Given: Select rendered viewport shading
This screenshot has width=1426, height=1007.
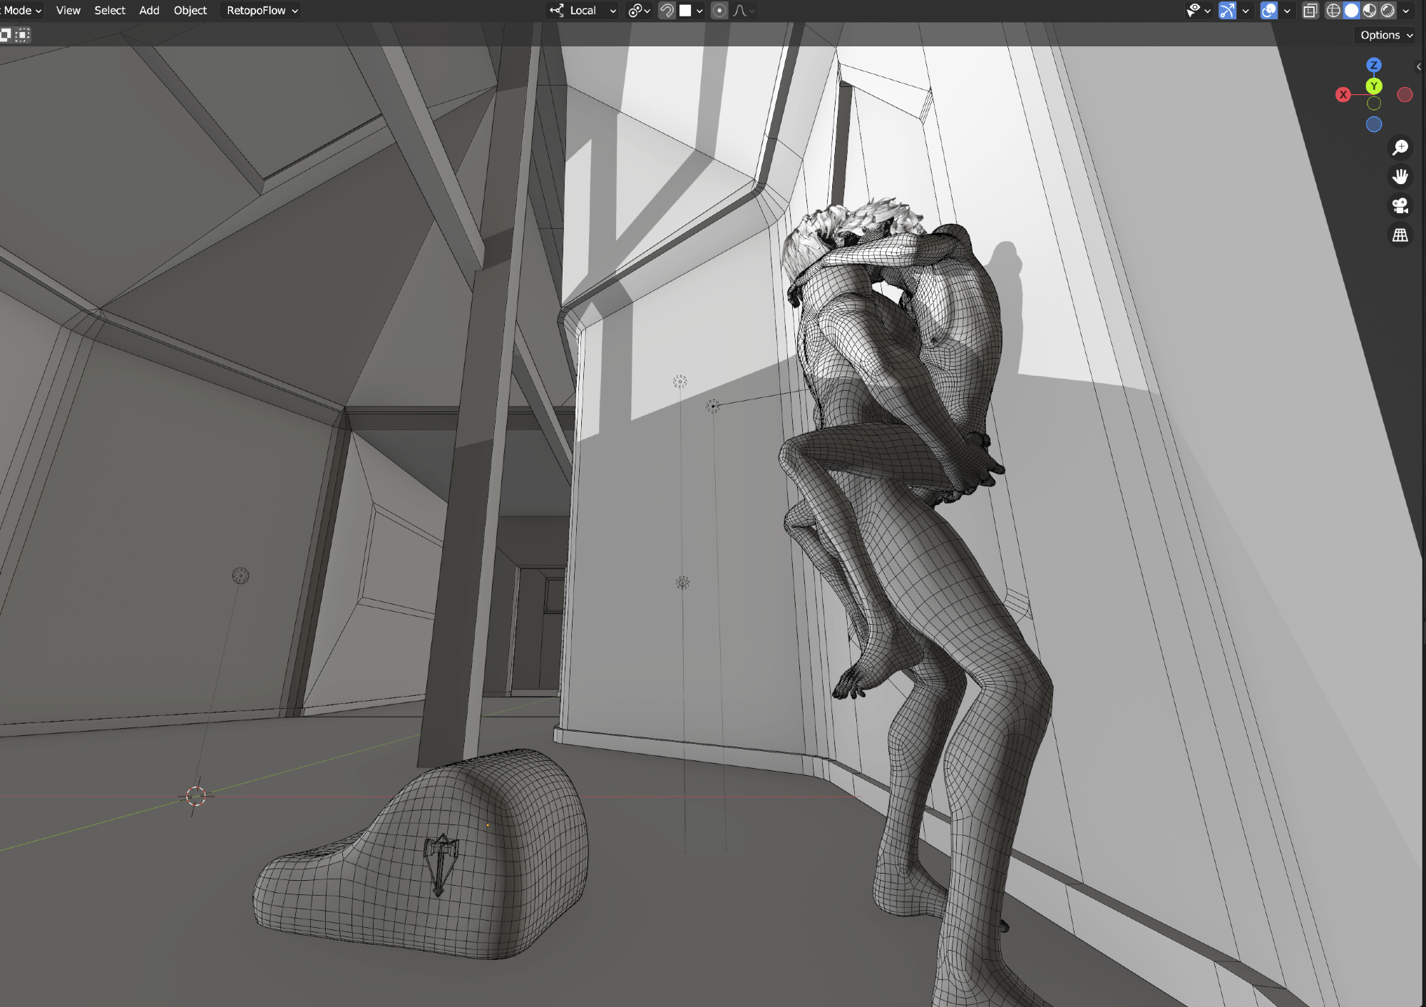Looking at the screenshot, I should pyautogui.click(x=1387, y=11).
